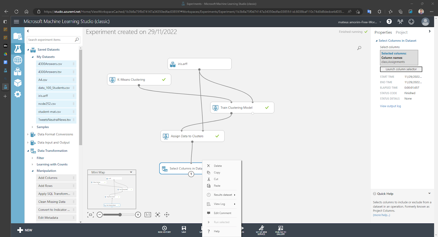Open the View output log link

(x=390, y=106)
